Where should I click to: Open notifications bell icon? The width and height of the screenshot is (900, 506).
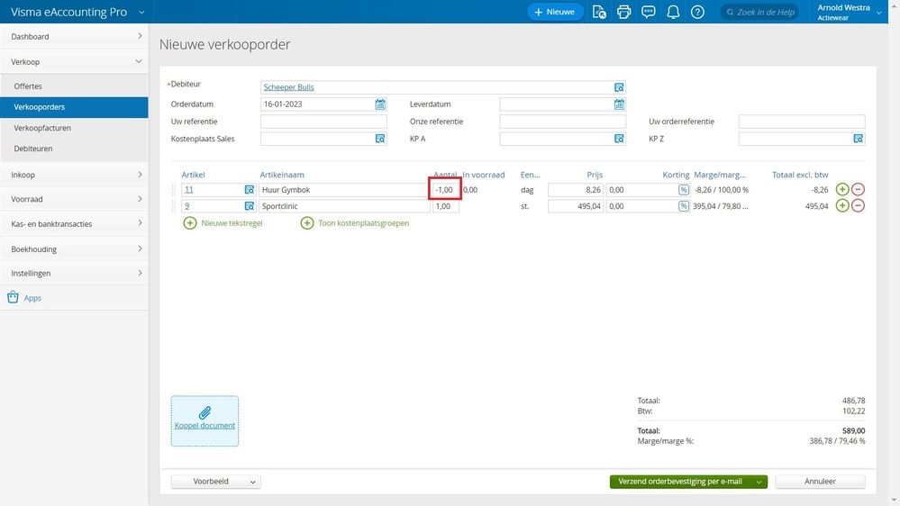pos(673,12)
